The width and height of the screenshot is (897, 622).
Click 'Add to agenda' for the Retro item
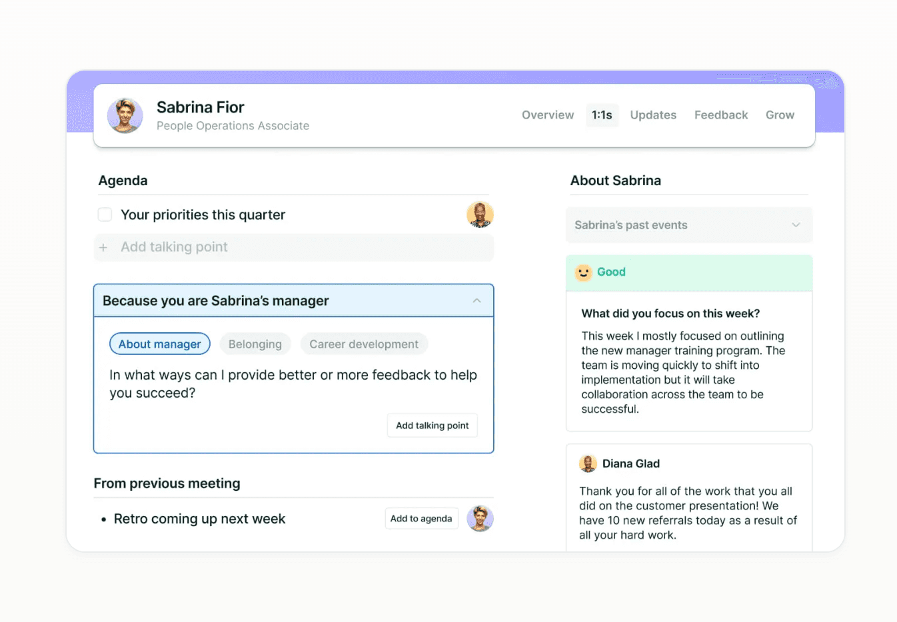click(421, 519)
